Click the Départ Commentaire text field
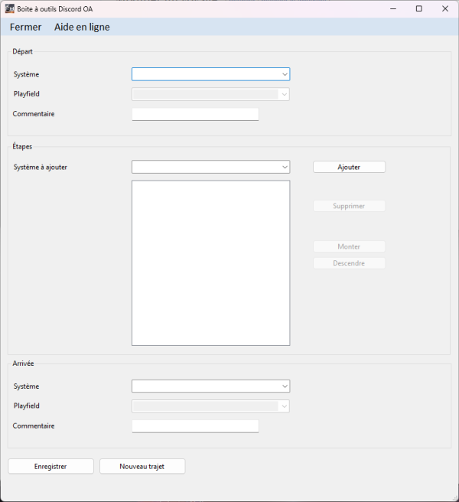This screenshot has width=459, height=502. 195,114
